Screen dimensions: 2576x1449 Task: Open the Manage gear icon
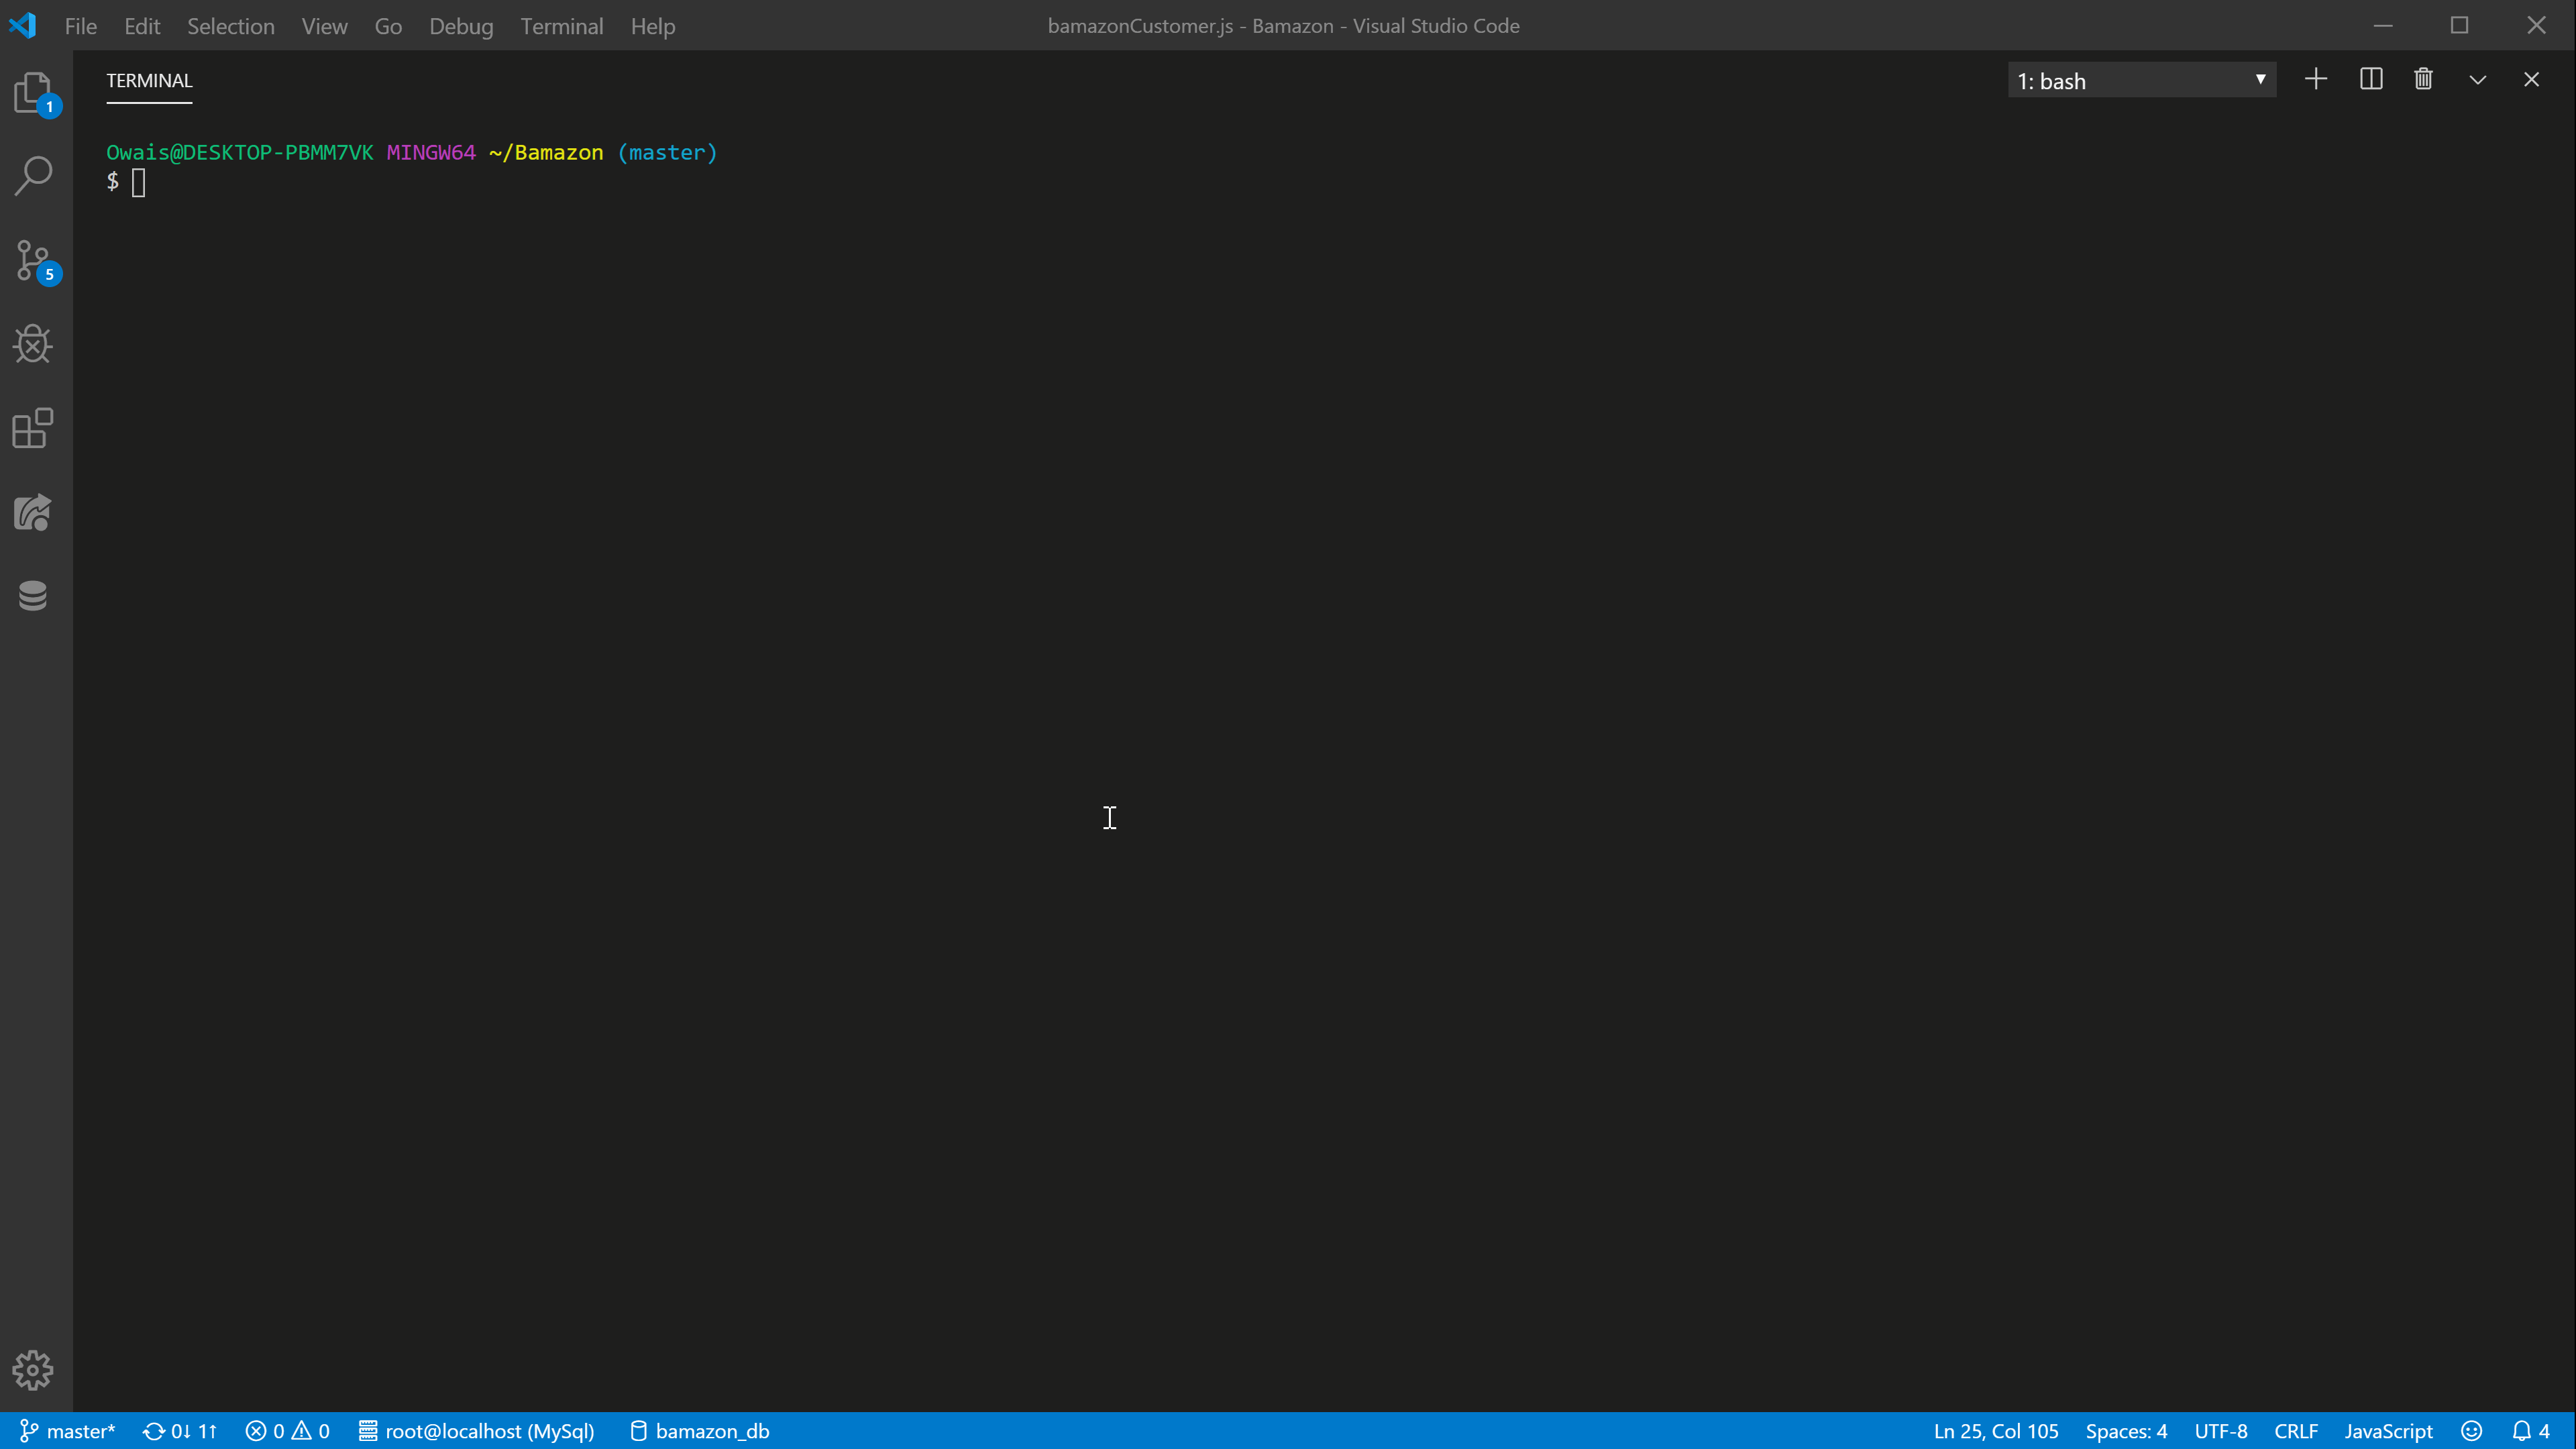[33, 1370]
